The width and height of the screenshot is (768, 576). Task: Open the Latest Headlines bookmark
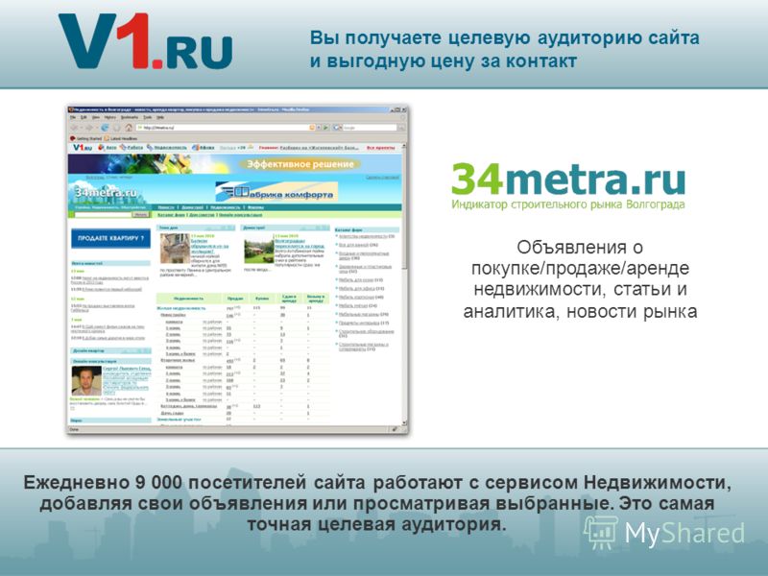coord(121,138)
